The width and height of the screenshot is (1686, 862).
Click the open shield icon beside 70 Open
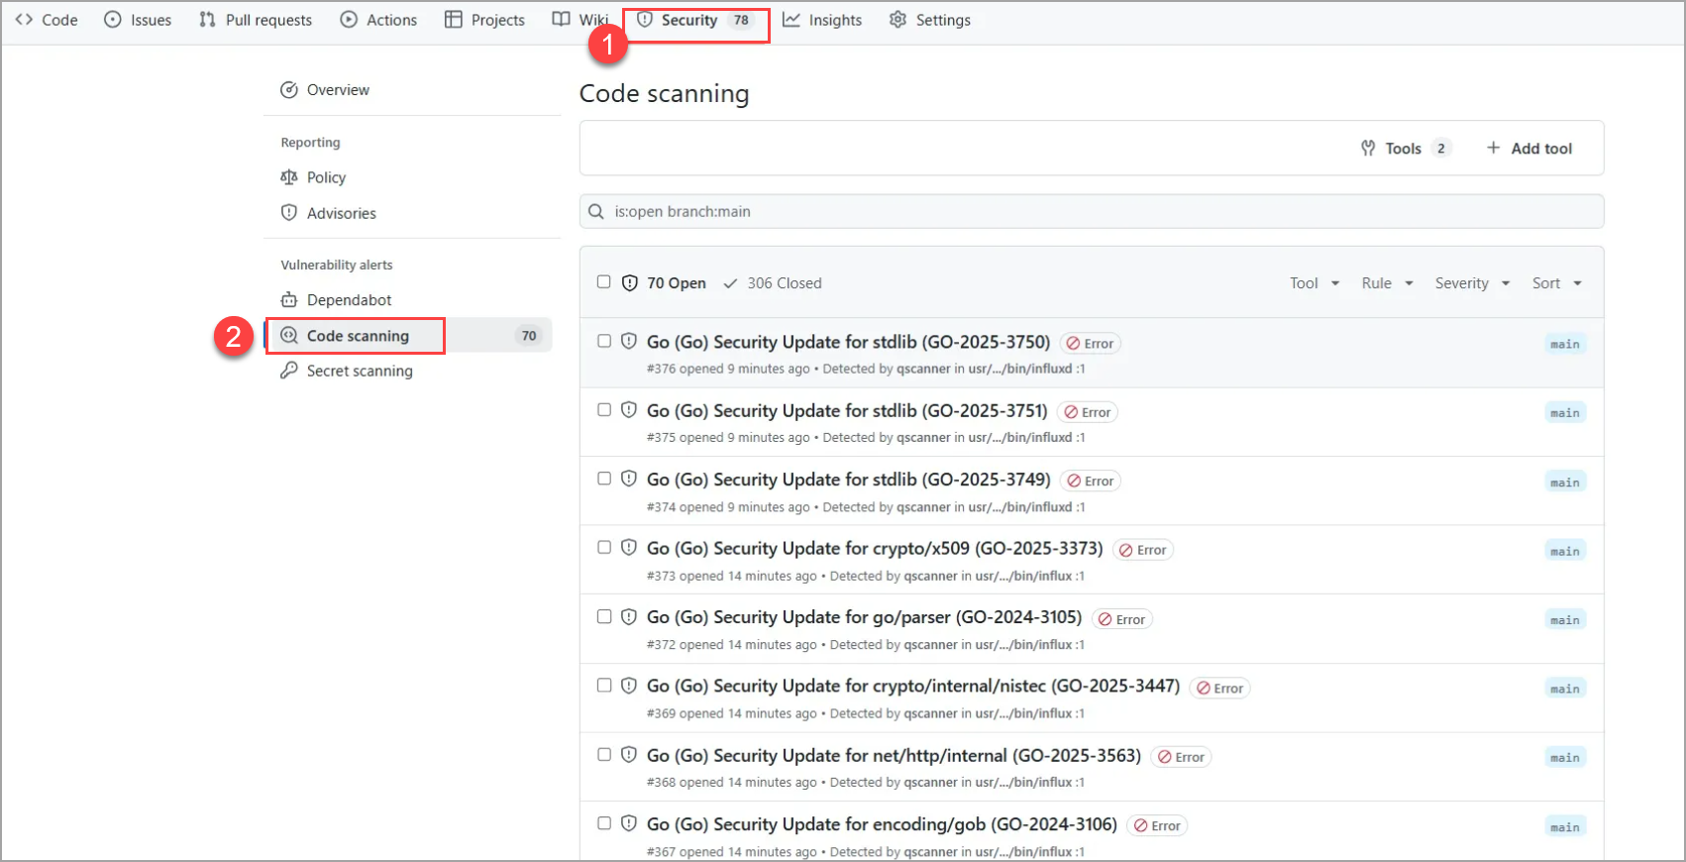pyautogui.click(x=630, y=283)
